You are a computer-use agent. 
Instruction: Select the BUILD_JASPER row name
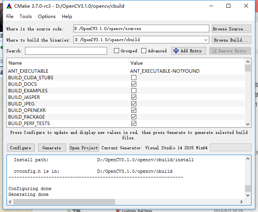[x=24, y=97]
